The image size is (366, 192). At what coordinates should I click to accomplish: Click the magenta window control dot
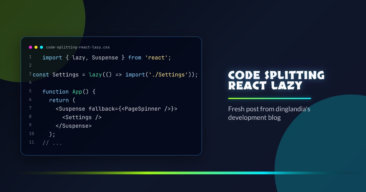[30, 47]
